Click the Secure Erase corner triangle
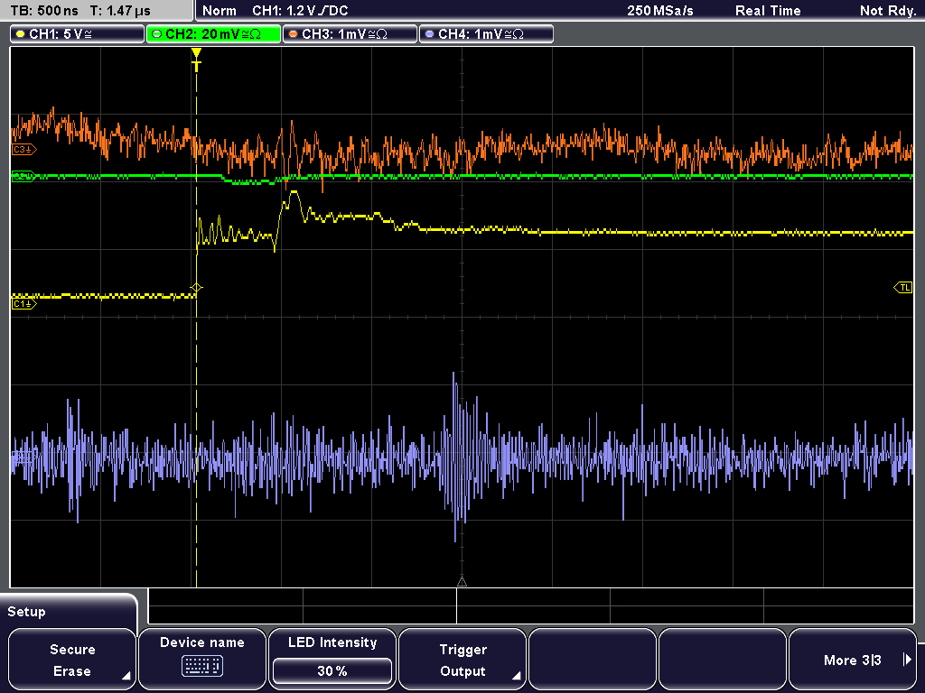This screenshot has height=693, width=925. click(x=126, y=676)
